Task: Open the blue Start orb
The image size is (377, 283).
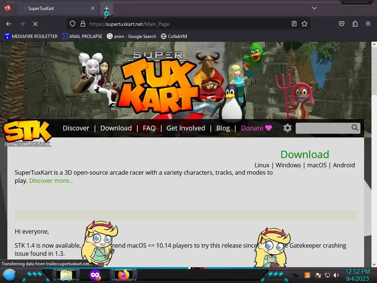Action: (x=9, y=275)
